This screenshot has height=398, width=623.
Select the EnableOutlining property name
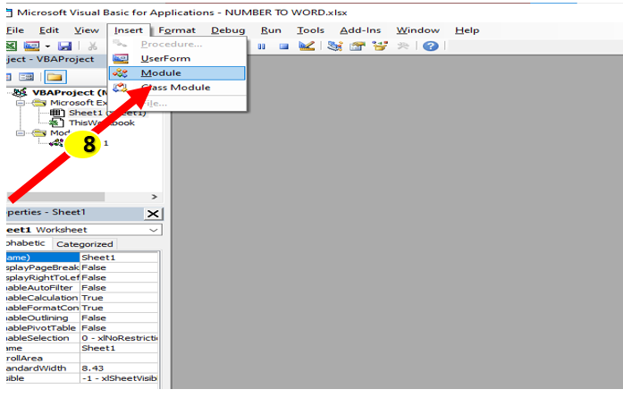43,318
